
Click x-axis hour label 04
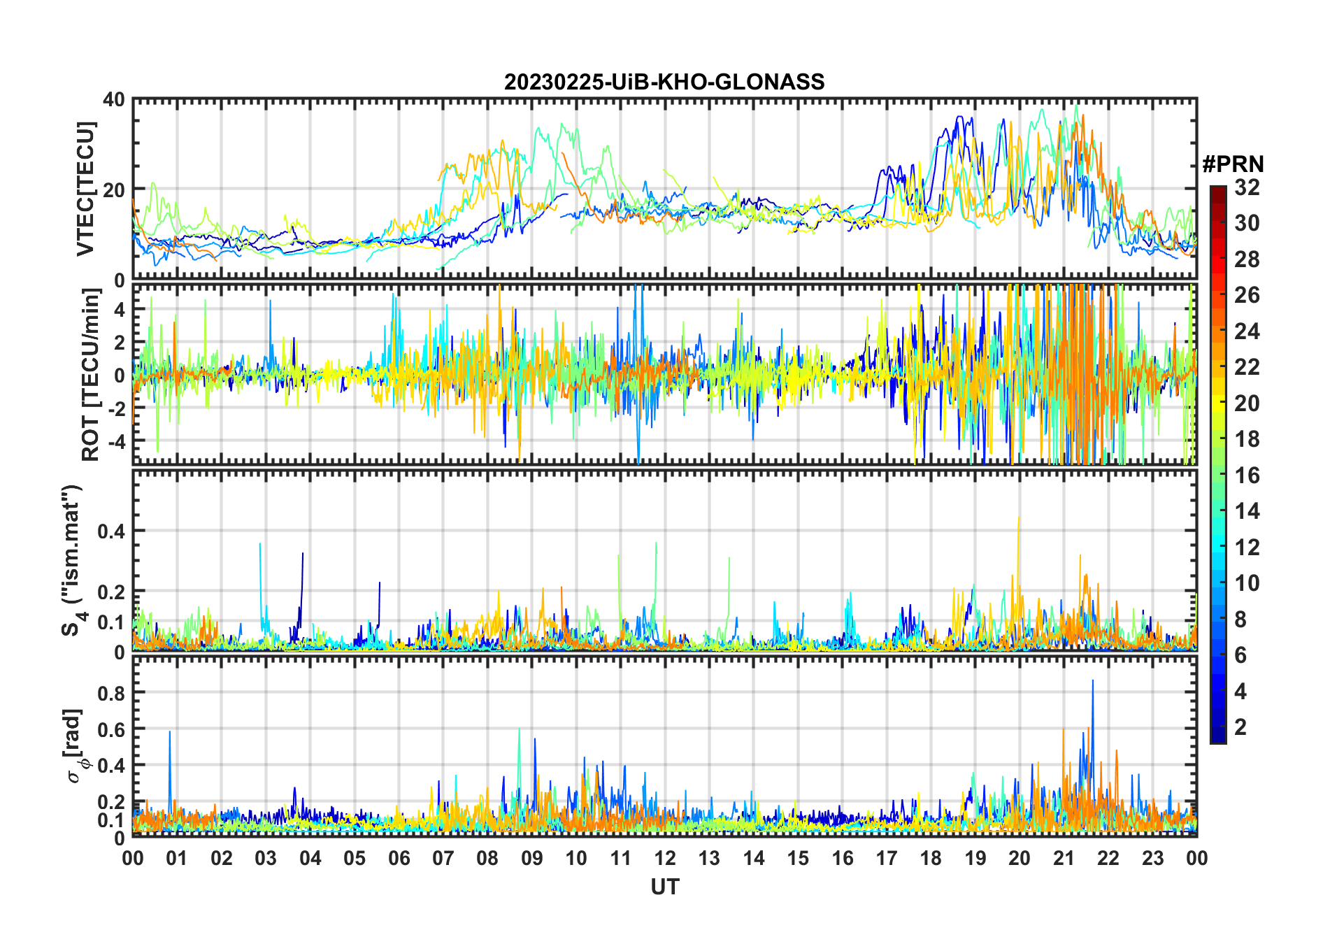coord(310,858)
